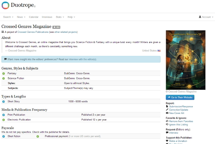Click the United States flag icon
This screenshot has width=215, height=144.
(x=159, y=51)
